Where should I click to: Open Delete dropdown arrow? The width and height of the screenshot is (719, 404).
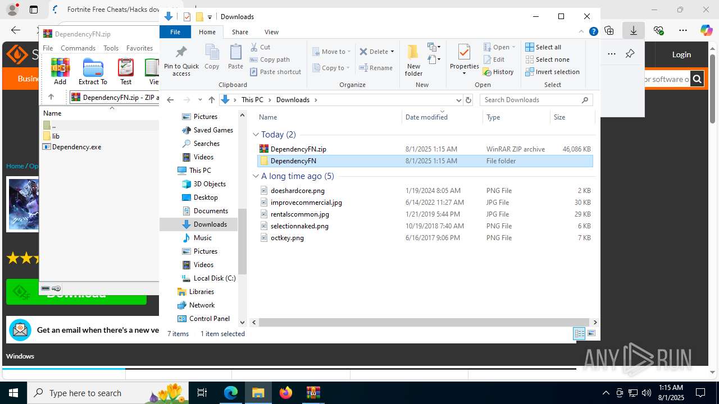(392, 52)
